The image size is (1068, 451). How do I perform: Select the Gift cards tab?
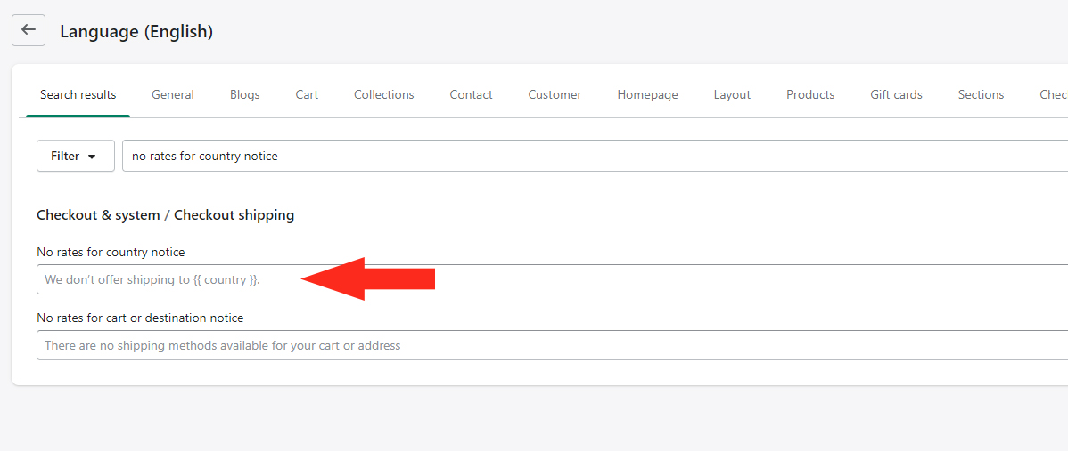[896, 95]
